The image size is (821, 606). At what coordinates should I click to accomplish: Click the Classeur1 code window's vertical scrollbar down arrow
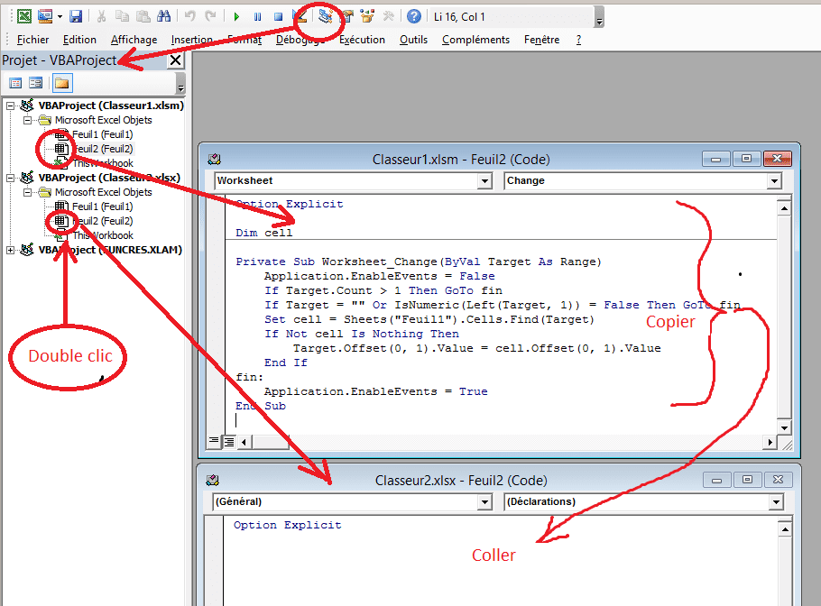[x=785, y=427]
